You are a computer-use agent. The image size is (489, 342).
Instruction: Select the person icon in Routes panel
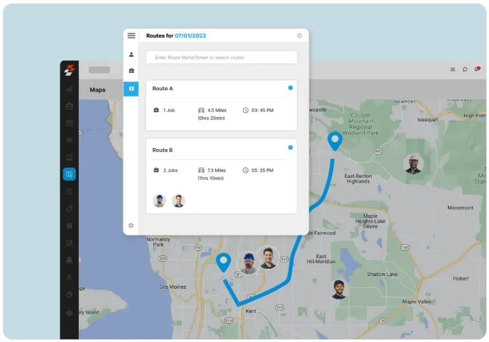[131, 54]
